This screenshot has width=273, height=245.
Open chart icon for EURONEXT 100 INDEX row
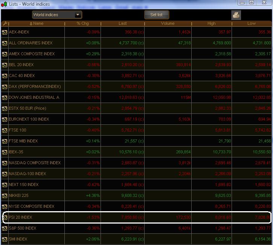point(5,119)
